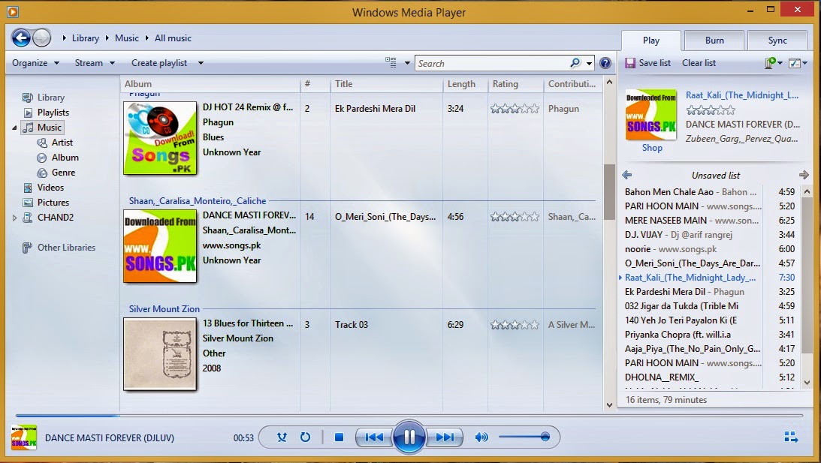The height and width of the screenshot is (463, 821).
Task: Click in the Search box
Action: 492,63
